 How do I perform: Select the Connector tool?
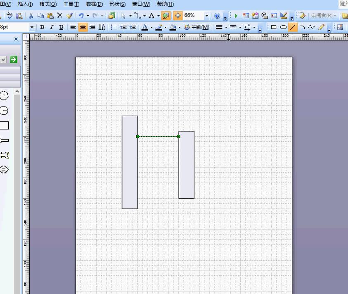[137, 16]
